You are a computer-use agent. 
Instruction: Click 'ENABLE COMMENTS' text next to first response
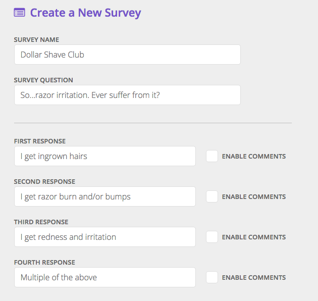pyautogui.click(x=254, y=156)
